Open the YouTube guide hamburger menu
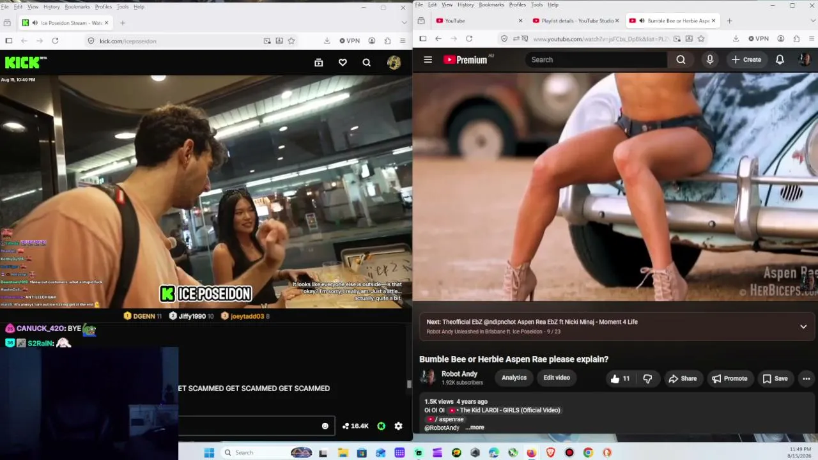Image resolution: width=818 pixels, height=460 pixels. point(428,59)
